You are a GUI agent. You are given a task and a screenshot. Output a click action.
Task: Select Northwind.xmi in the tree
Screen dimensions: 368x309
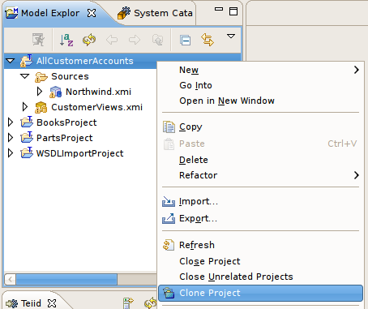click(x=98, y=92)
